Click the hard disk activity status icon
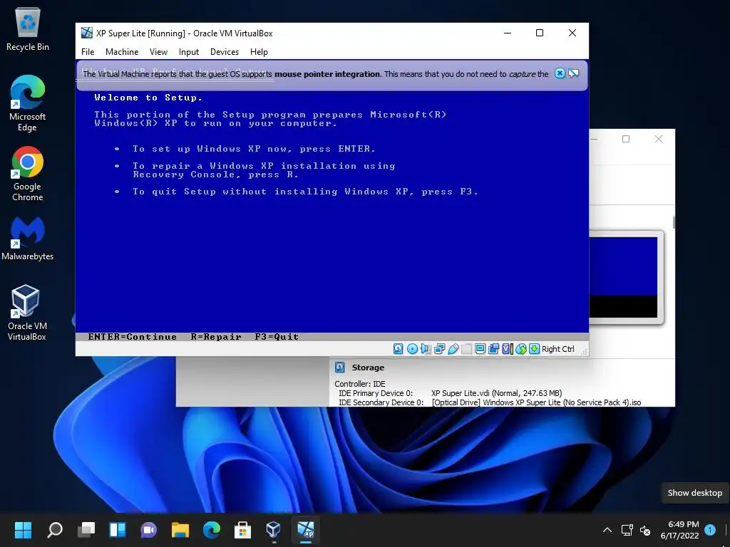The image size is (730, 547). [398, 349]
